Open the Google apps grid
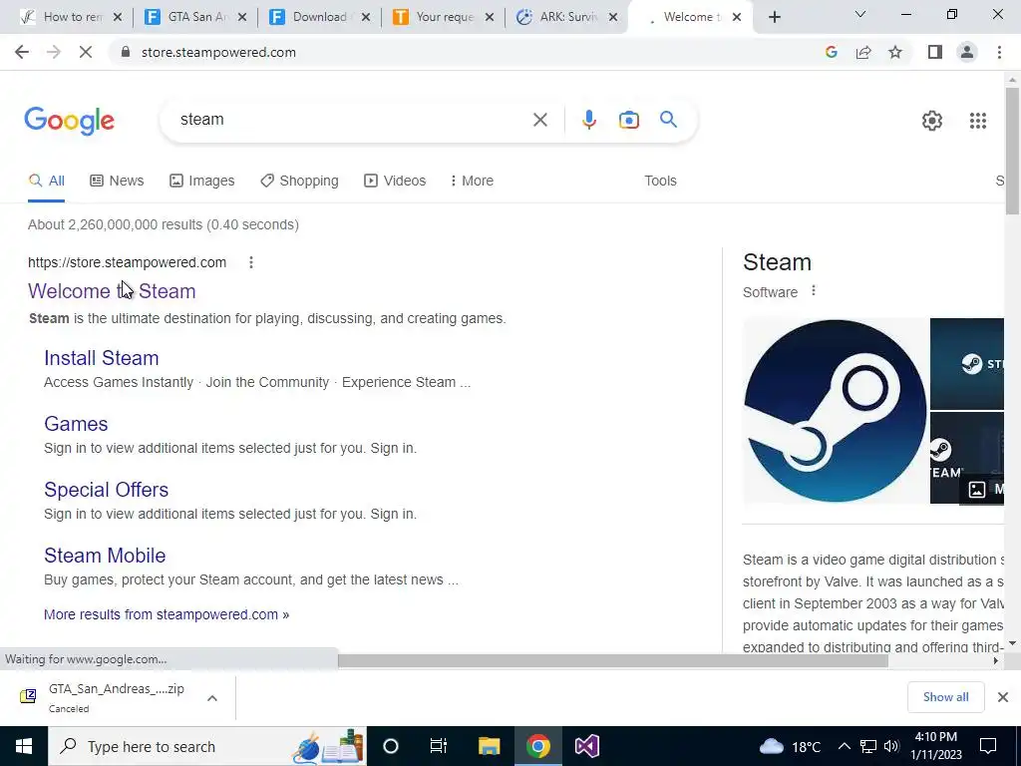1021x766 pixels. (x=977, y=121)
